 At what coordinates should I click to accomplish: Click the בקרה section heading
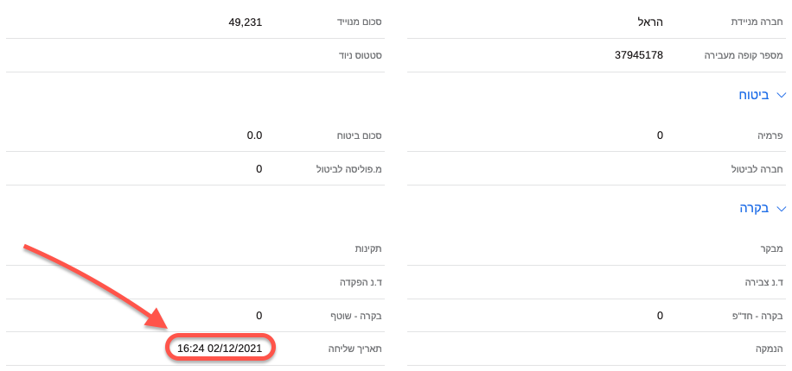pos(754,208)
